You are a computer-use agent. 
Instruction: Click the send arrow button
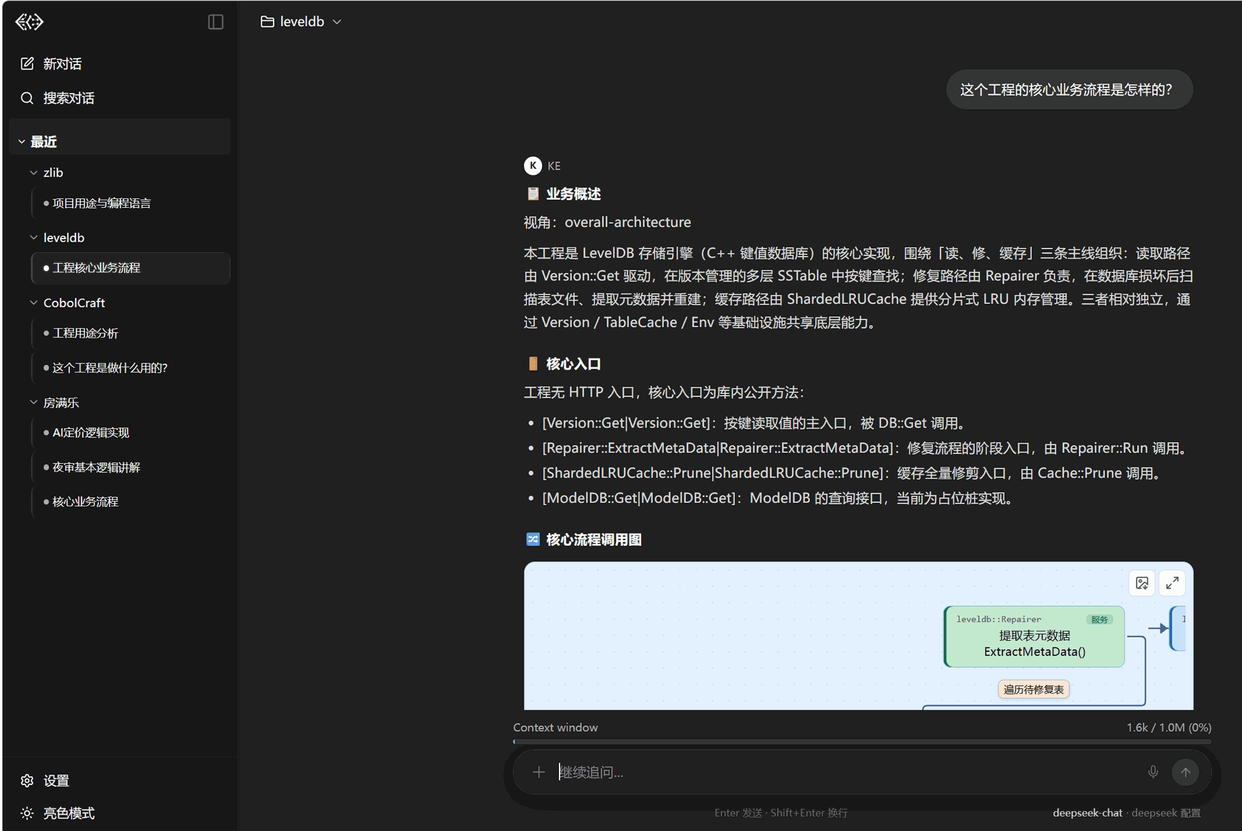tap(1186, 772)
